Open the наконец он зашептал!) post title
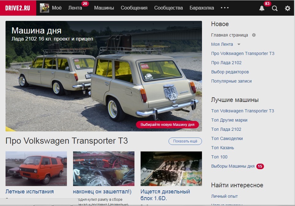Screen dimensions: 295x206 click(102, 192)
